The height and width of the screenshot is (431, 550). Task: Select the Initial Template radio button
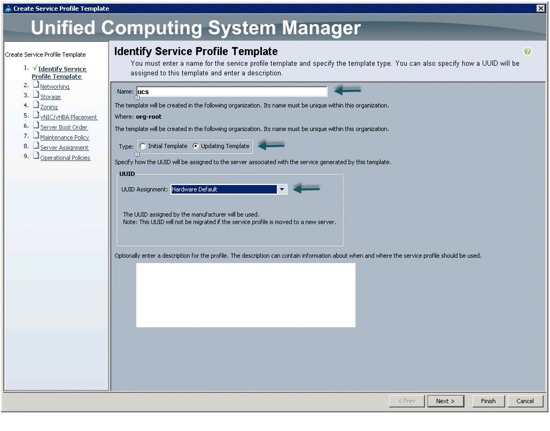pos(143,146)
